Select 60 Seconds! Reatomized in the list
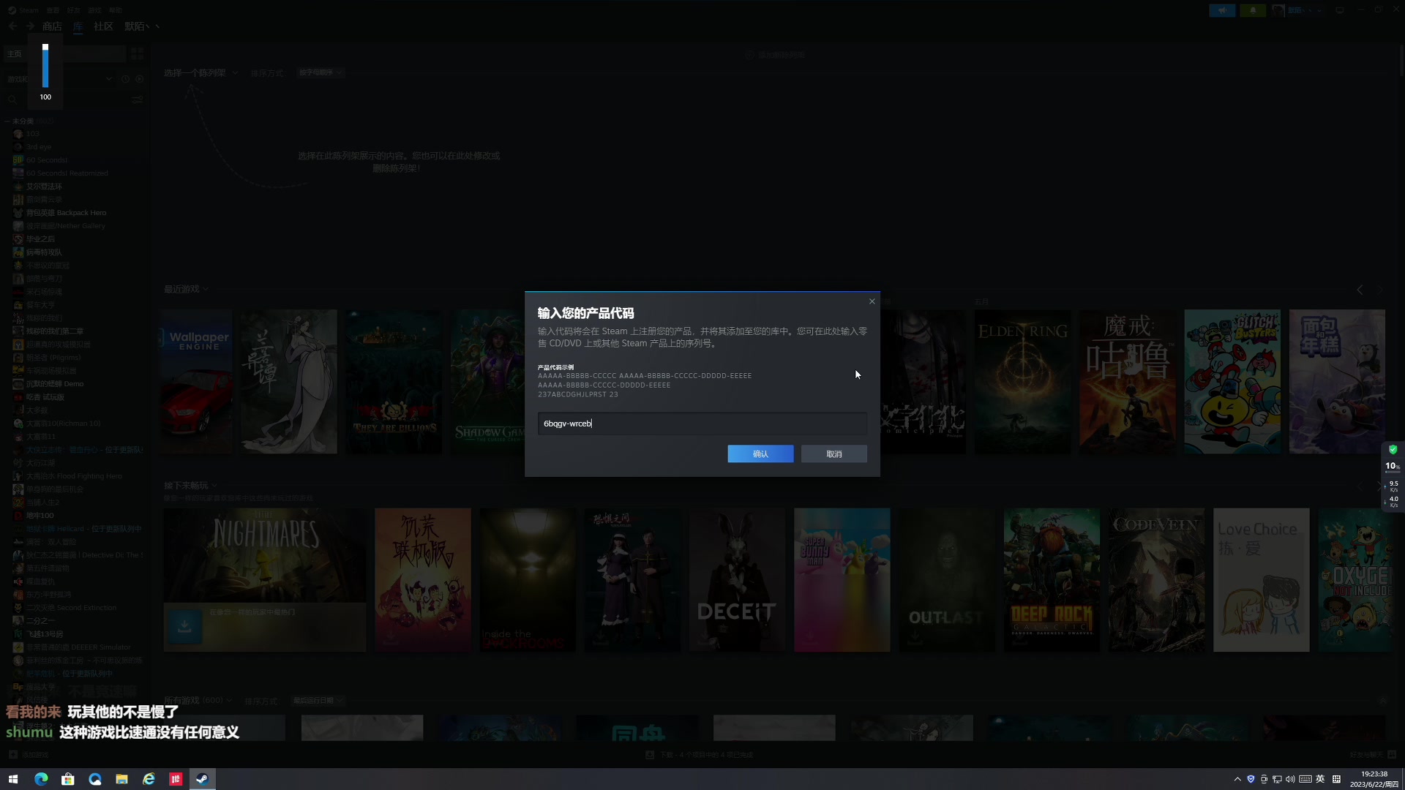Image resolution: width=1405 pixels, height=790 pixels. (67, 173)
